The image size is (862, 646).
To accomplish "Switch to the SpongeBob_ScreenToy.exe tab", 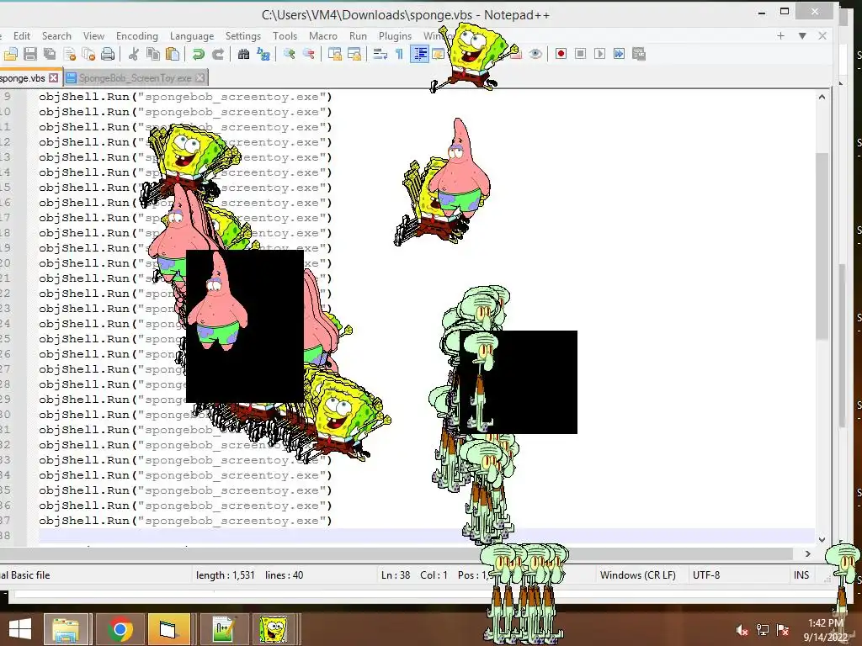I will pos(136,78).
